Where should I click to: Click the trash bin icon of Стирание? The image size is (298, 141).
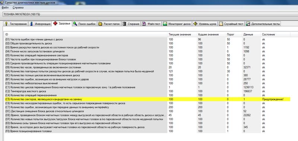tap(124, 24)
